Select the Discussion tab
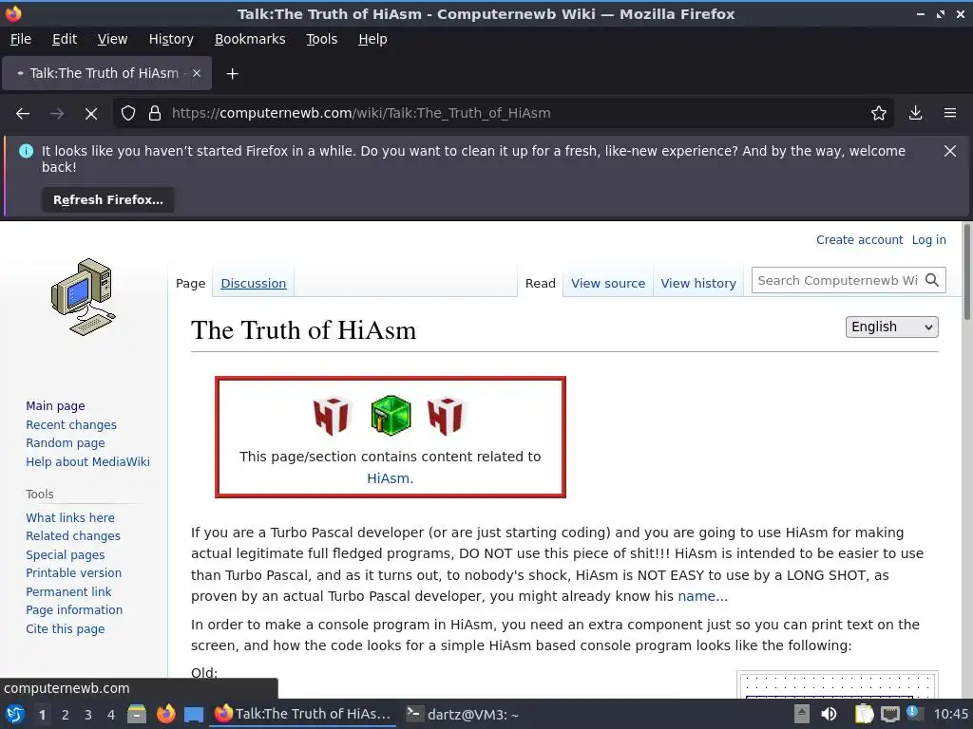Viewport: 973px width, 729px height. pyautogui.click(x=253, y=283)
